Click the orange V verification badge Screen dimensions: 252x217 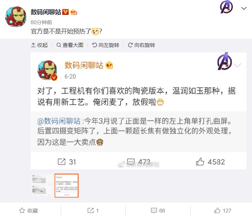(x=65, y=12)
